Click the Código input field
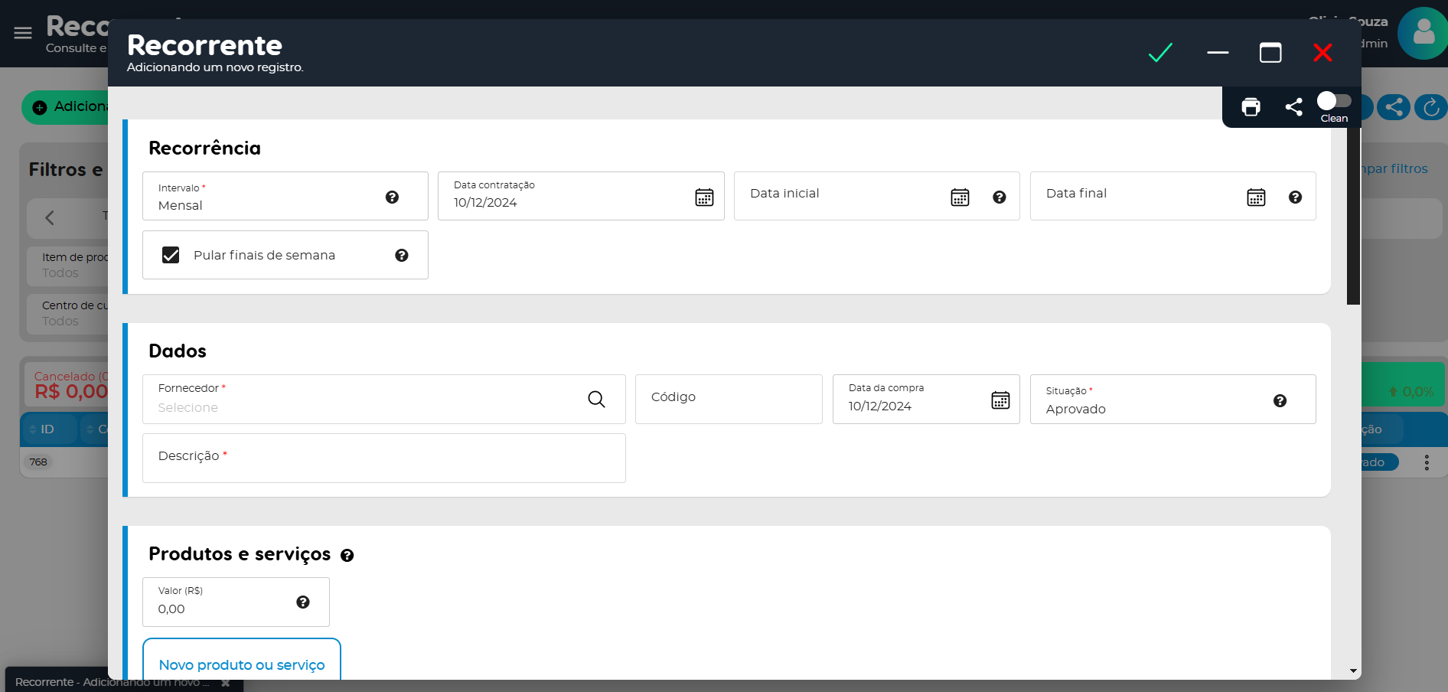This screenshot has width=1448, height=692. (x=728, y=399)
